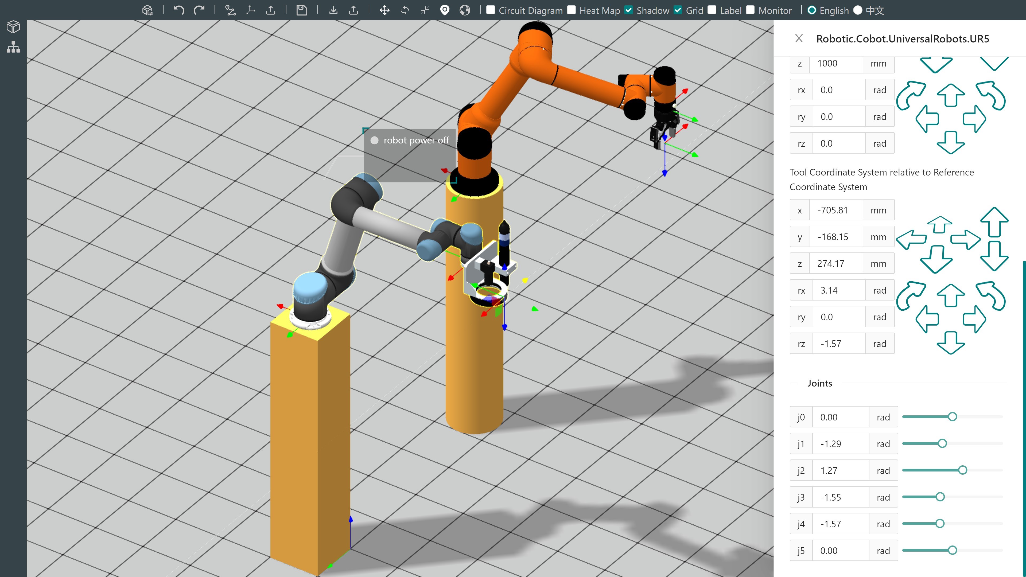
Task: Enable the Monitor checkbox
Action: pos(750,10)
